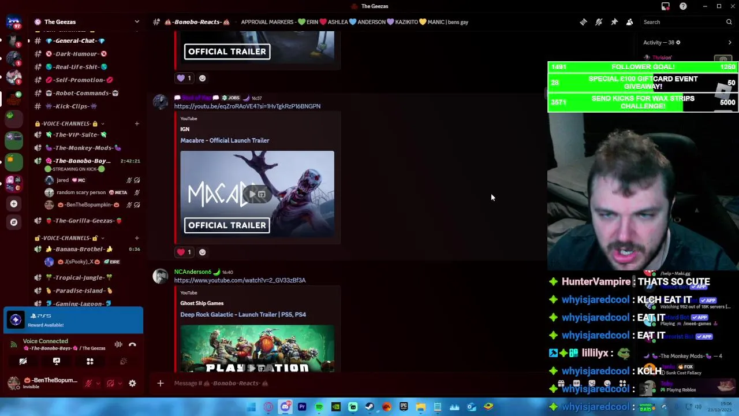This screenshot has height=416, width=739.
Task: Disconnect from the voice channel
Action: point(132,344)
